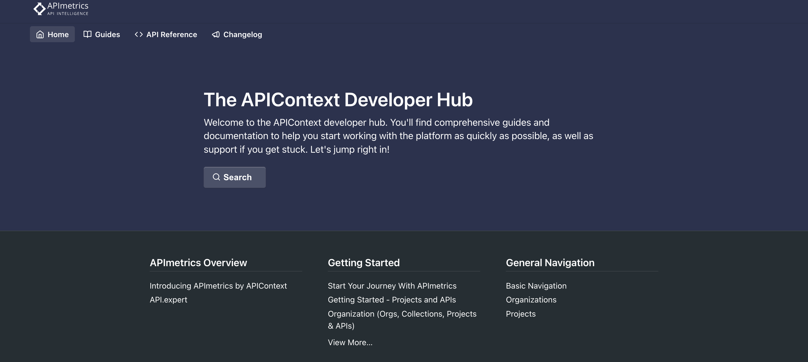This screenshot has height=362, width=808.
Task: Open Getting Started - Projects and APIs
Action: 391,300
